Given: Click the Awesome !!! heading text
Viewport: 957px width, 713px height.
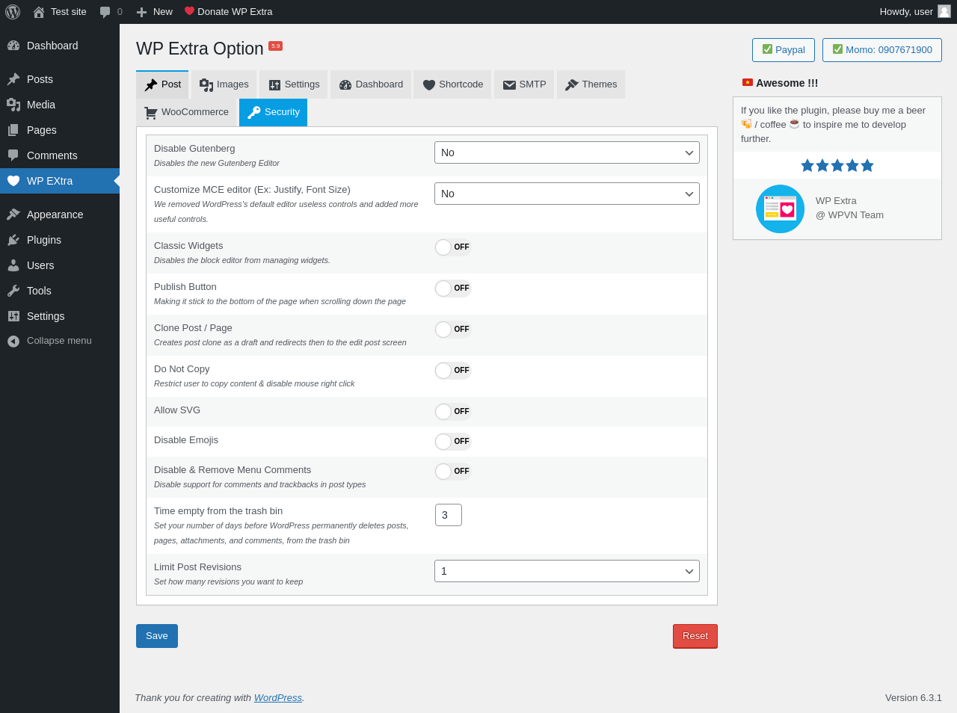Looking at the screenshot, I should tap(787, 83).
